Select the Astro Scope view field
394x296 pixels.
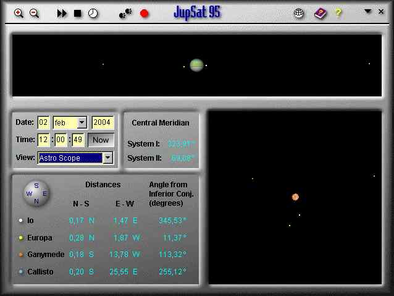click(70, 158)
